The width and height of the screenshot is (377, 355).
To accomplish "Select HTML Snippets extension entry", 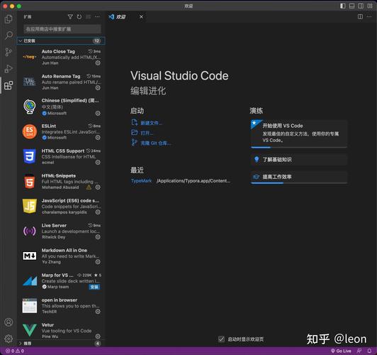I will 61,181.
